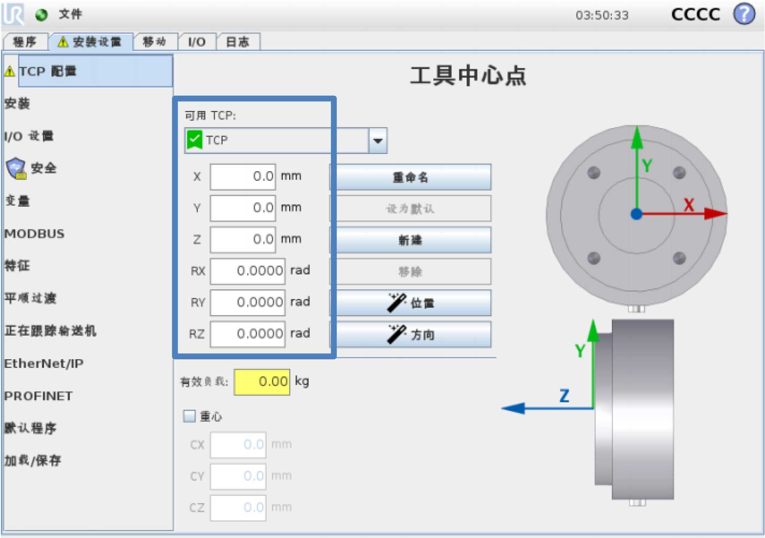Open the help question mark icon
The height and width of the screenshot is (538, 765).
[744, 14]
